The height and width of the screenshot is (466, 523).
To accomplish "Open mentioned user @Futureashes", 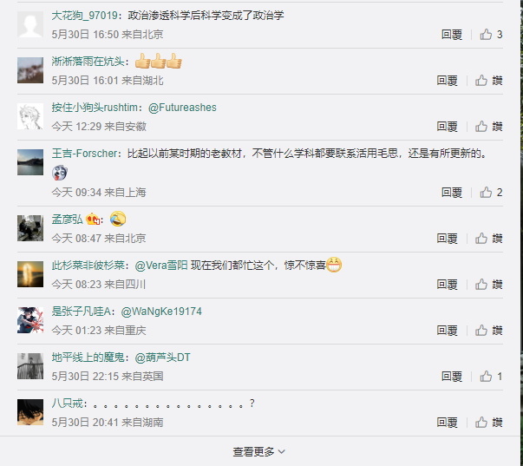I will [182, 108].
